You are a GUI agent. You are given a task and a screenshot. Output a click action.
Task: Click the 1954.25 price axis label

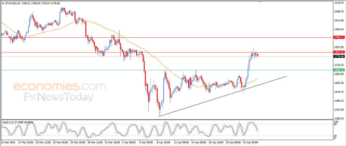tap(339, 29)
